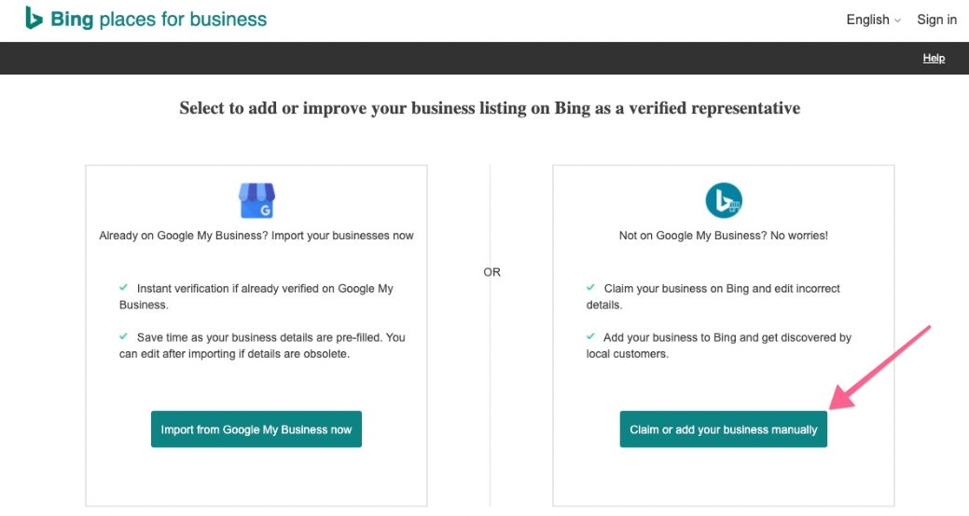Open the Help page link
The width and height of the screenshot is (969, 516).
pos(934,59)
